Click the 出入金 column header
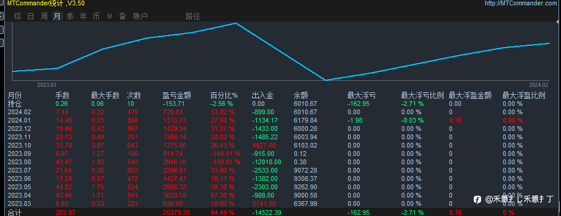This screenshot has width=561, height=216. coord(262,95)
